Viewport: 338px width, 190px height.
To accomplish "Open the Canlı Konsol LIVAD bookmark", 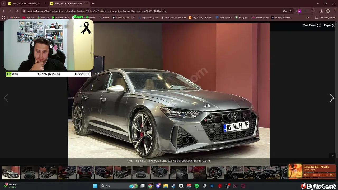I will pos(124,18).
